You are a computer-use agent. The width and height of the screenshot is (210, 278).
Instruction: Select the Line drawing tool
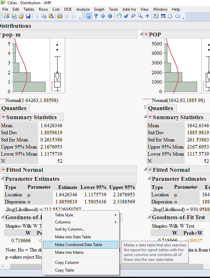point(163,16)
